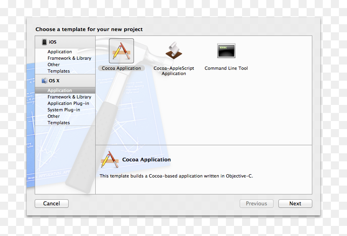This screenshot has width=347, height=236.
Task: Click Cocoa Application icon in description pane
Action: tap(109, 160)
